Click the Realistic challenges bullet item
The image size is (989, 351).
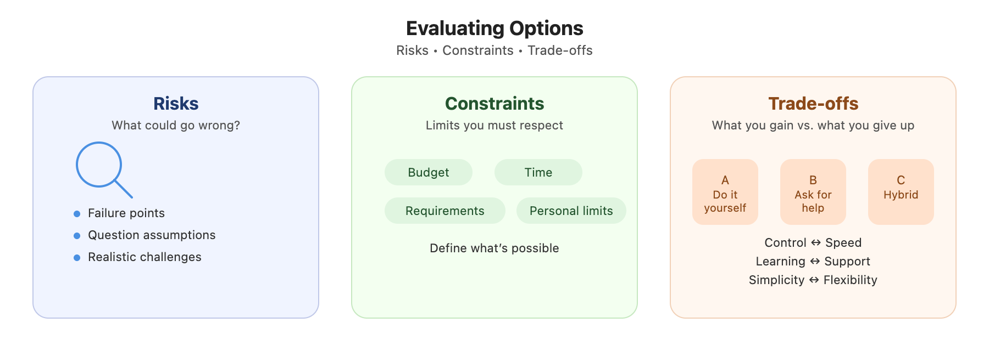(x=145, y=257)
